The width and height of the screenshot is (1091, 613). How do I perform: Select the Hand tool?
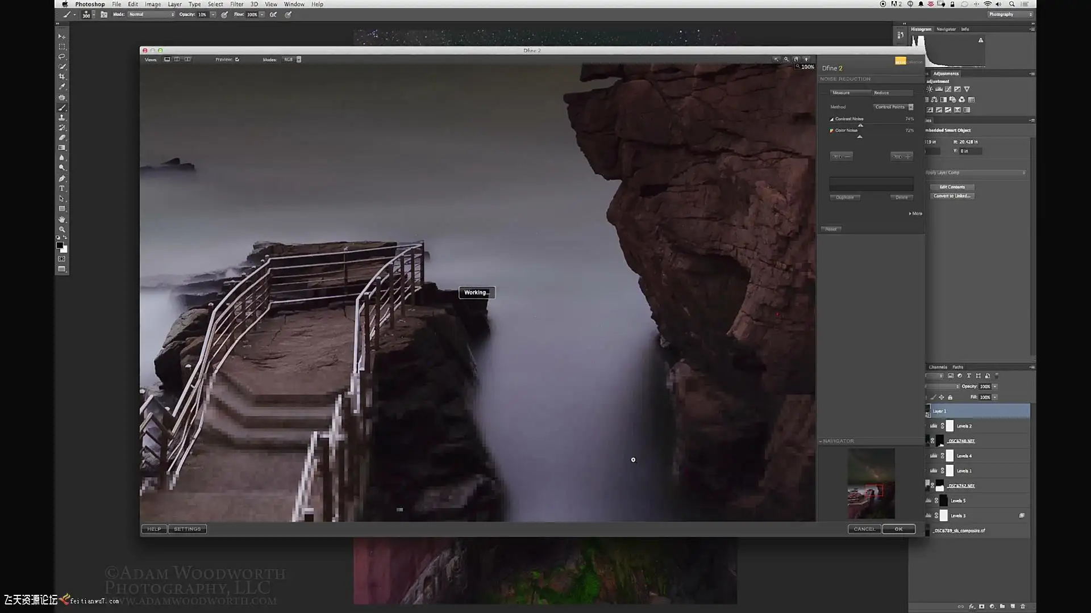coord(62,219)
